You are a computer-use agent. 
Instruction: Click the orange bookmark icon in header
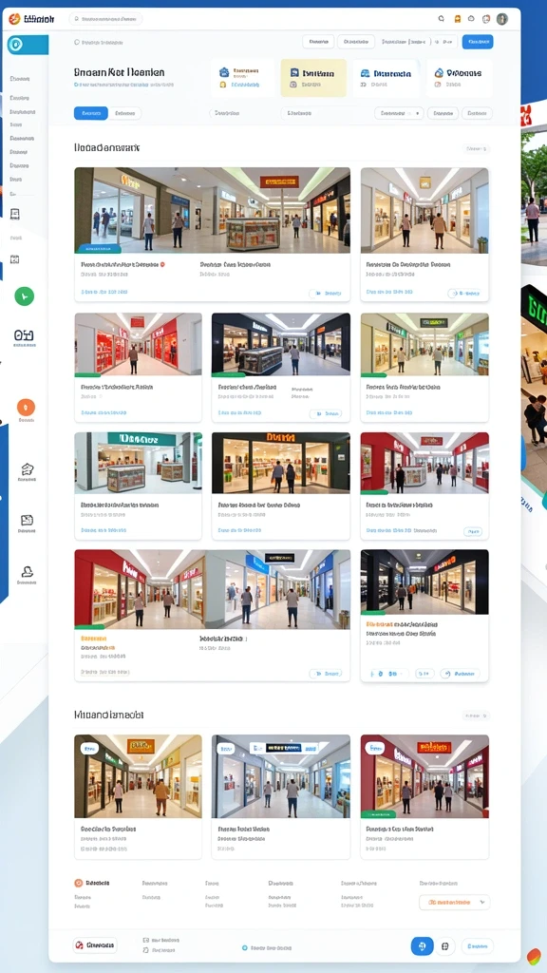(458, 19)
